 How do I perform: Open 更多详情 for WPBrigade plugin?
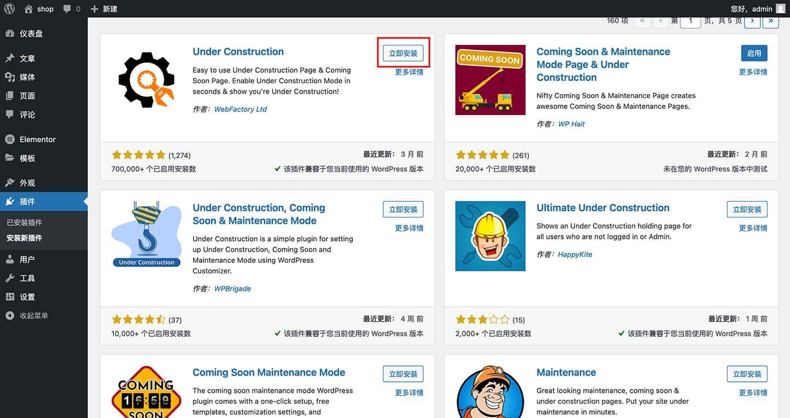pos(409,228)
